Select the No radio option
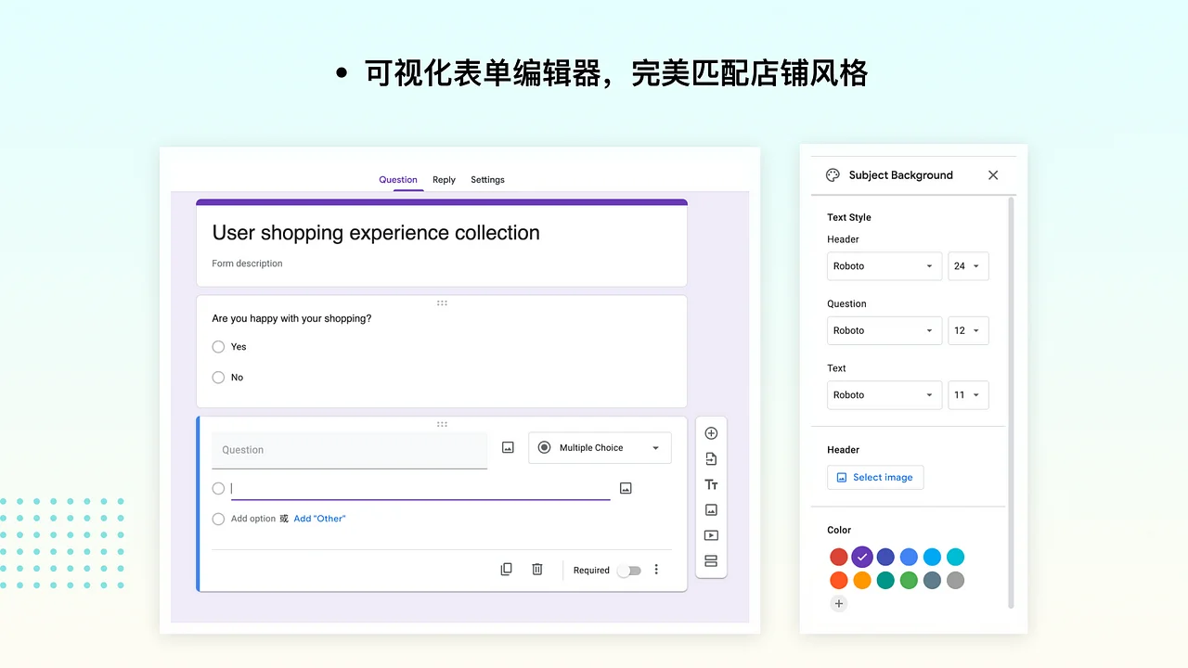Image resolution: width=1188 pixels, height=668 pixels. 218,377
